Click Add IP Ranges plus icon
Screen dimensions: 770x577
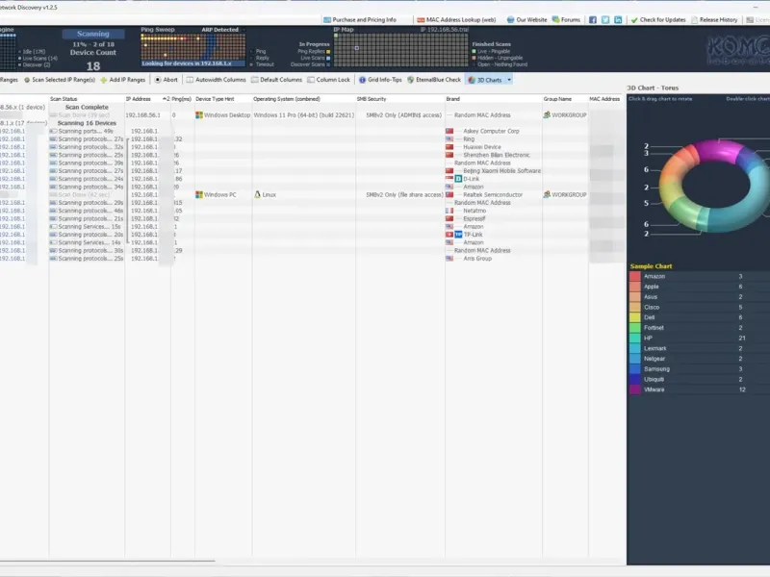(x=104, y=80)
